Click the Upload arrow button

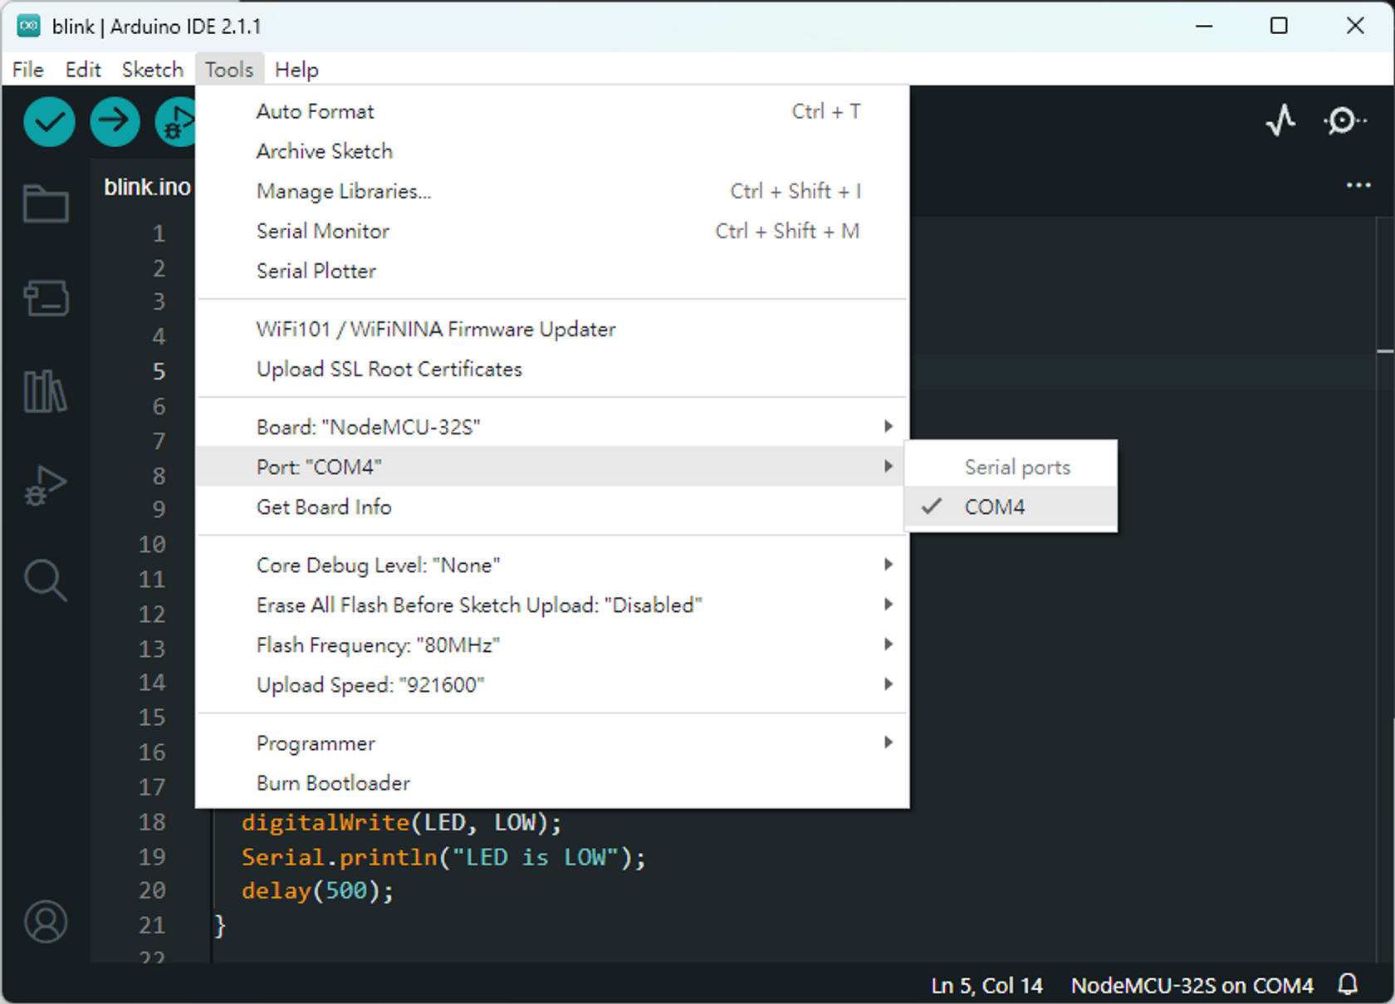click(x=115, y=122)
